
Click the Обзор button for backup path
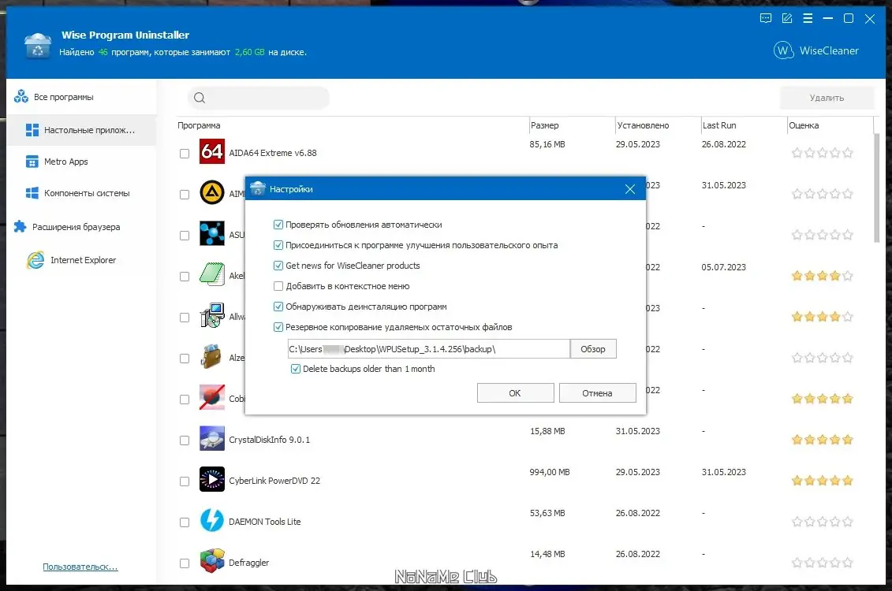pos(593,348)
